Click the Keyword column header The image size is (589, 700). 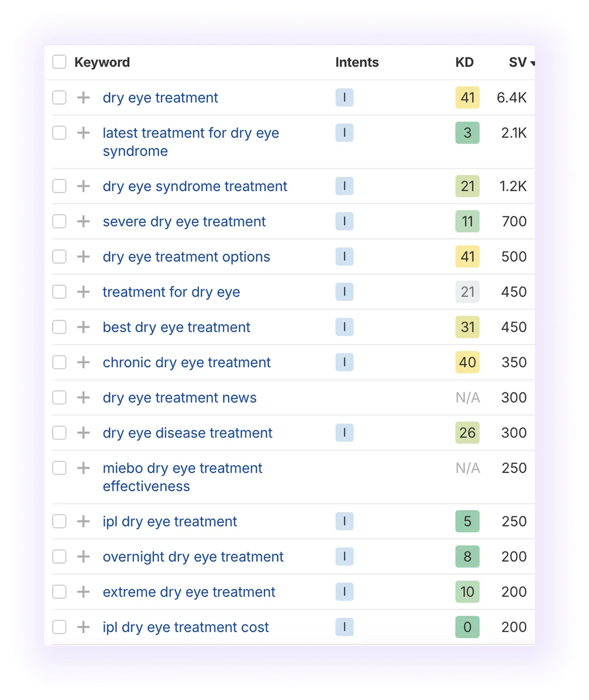(x=102, y=62)
